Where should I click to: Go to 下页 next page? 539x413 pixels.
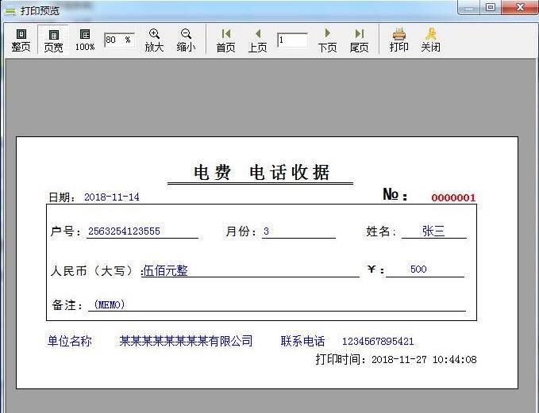click(x=327, y=40)
